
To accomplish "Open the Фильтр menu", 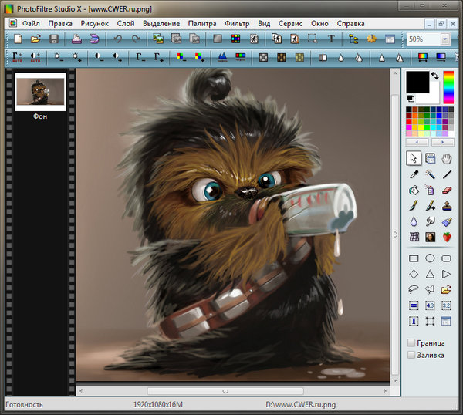I will pos(237,24).
